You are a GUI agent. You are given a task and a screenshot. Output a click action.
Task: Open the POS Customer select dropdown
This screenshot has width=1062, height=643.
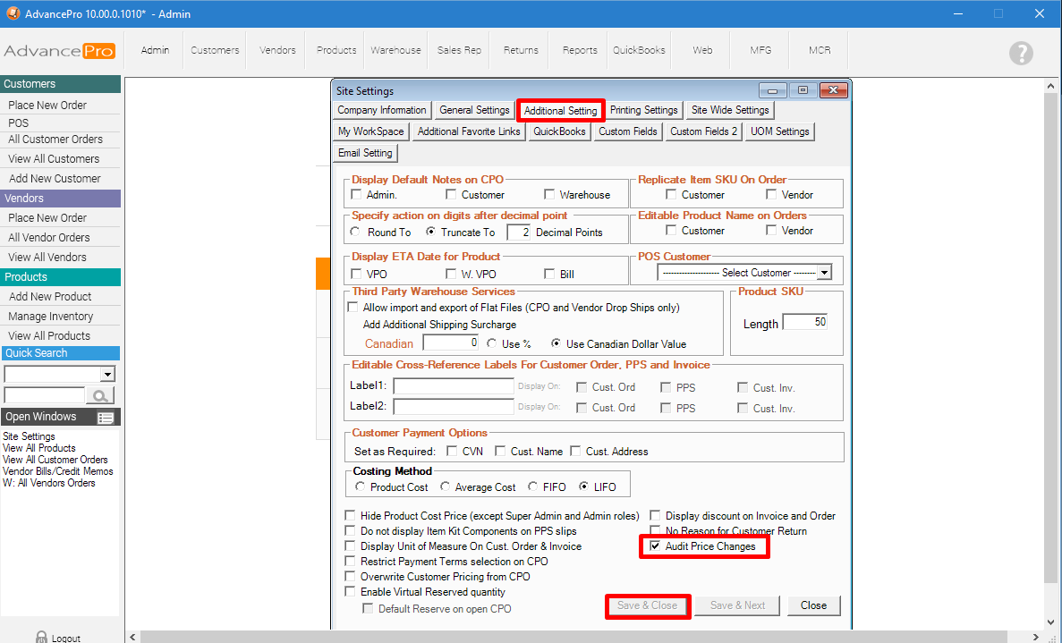824,273
